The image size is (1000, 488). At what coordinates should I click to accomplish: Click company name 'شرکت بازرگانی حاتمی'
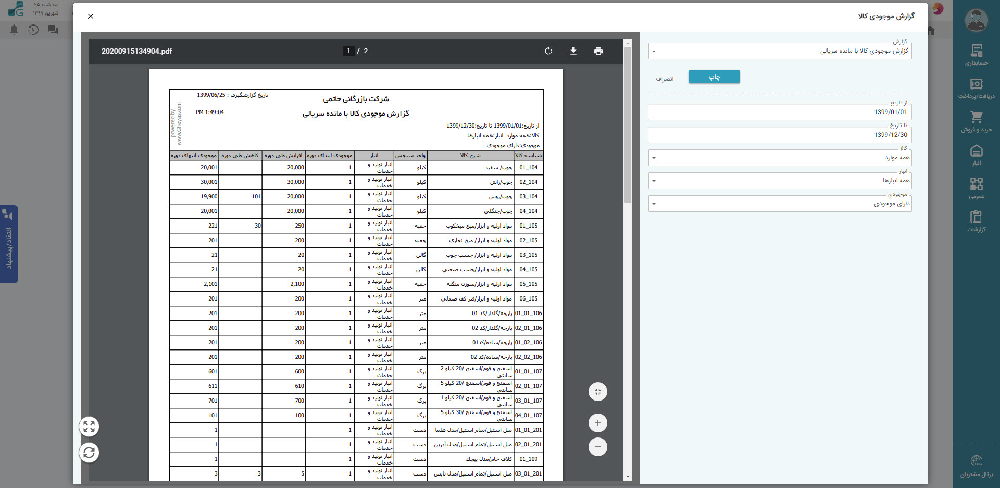coord(356,98)
